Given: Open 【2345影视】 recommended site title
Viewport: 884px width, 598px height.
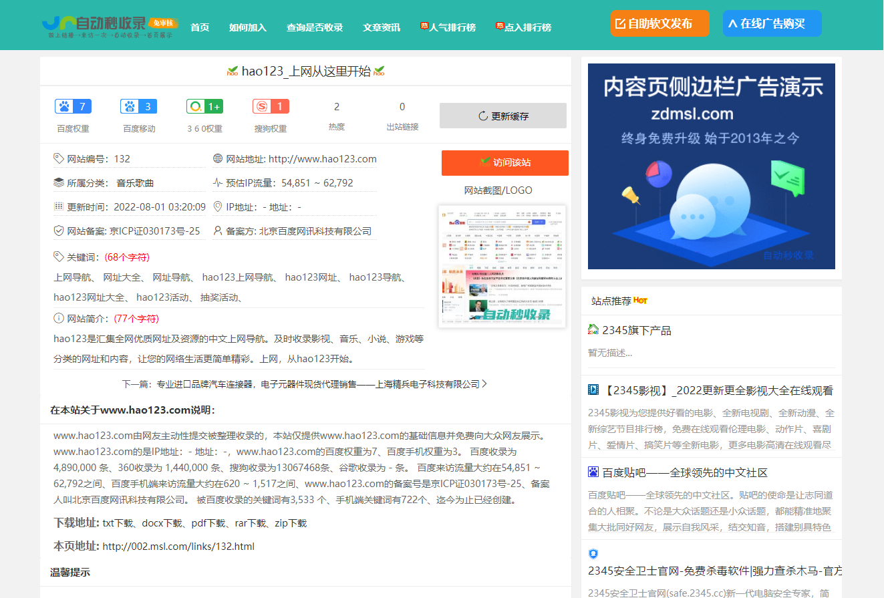Looking at the screenshot, I should 718,390.
